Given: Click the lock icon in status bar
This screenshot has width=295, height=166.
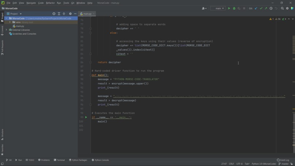Looking at the screenshot, I should [x=291, y=164].
